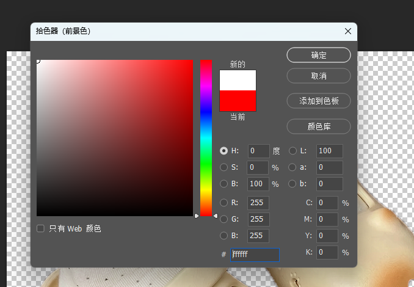Image resolution: width=414 pixels, height=287 pixels.
Task: Select the Lab a radio button
Action: (x=292, y=167)
